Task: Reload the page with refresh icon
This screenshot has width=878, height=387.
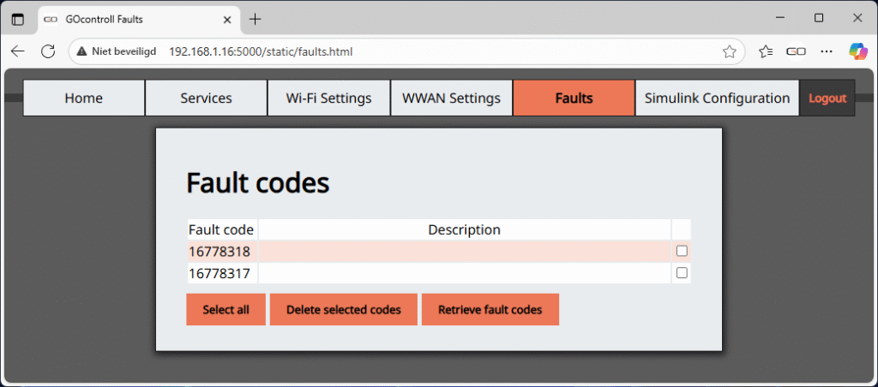Action: point(48,51)
